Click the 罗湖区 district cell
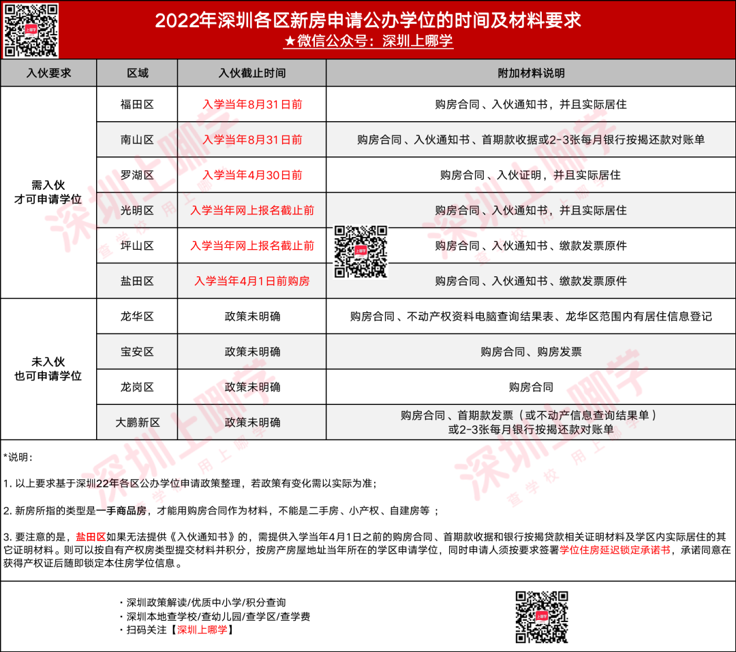 tap(137, 175)
